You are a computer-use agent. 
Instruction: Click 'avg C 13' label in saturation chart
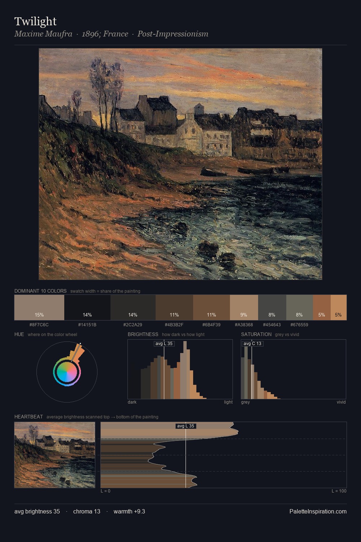click(252, 344)
